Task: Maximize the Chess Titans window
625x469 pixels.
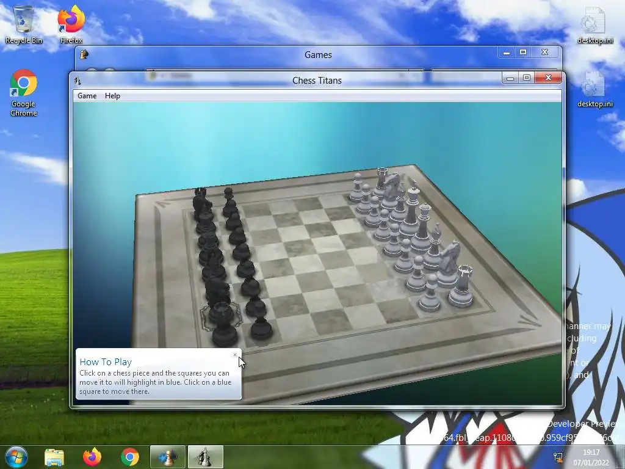Action: pos(527,78)
